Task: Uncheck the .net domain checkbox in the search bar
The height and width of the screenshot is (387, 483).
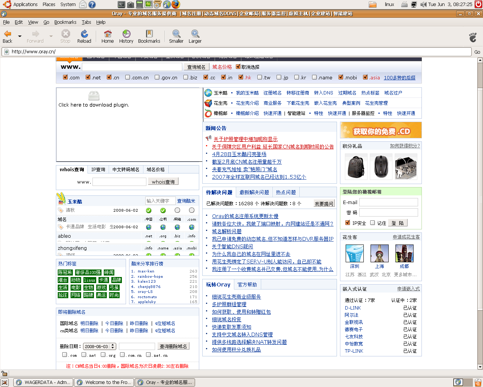Action: [88, 77]
